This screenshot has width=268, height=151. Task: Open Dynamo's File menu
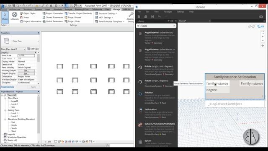pos(139,12)
